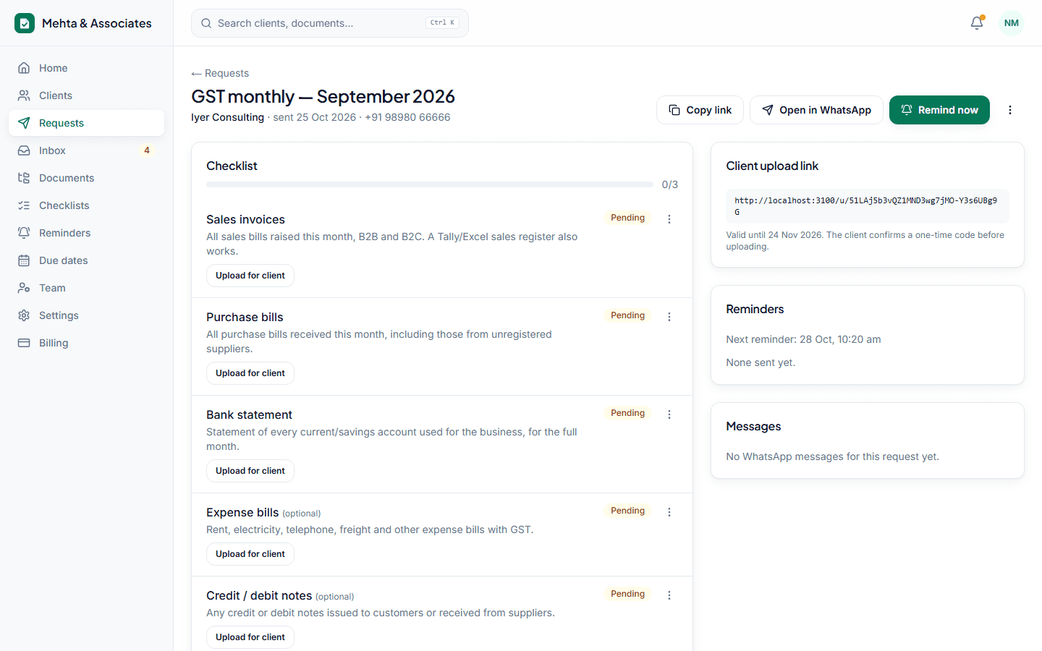Viewport: 1042px width, 651px height.
Task: Send a reminder with Remind now
Action: point(939,110)
